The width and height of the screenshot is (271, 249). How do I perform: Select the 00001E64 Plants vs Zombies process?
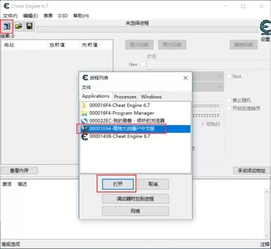click(135, 129)
